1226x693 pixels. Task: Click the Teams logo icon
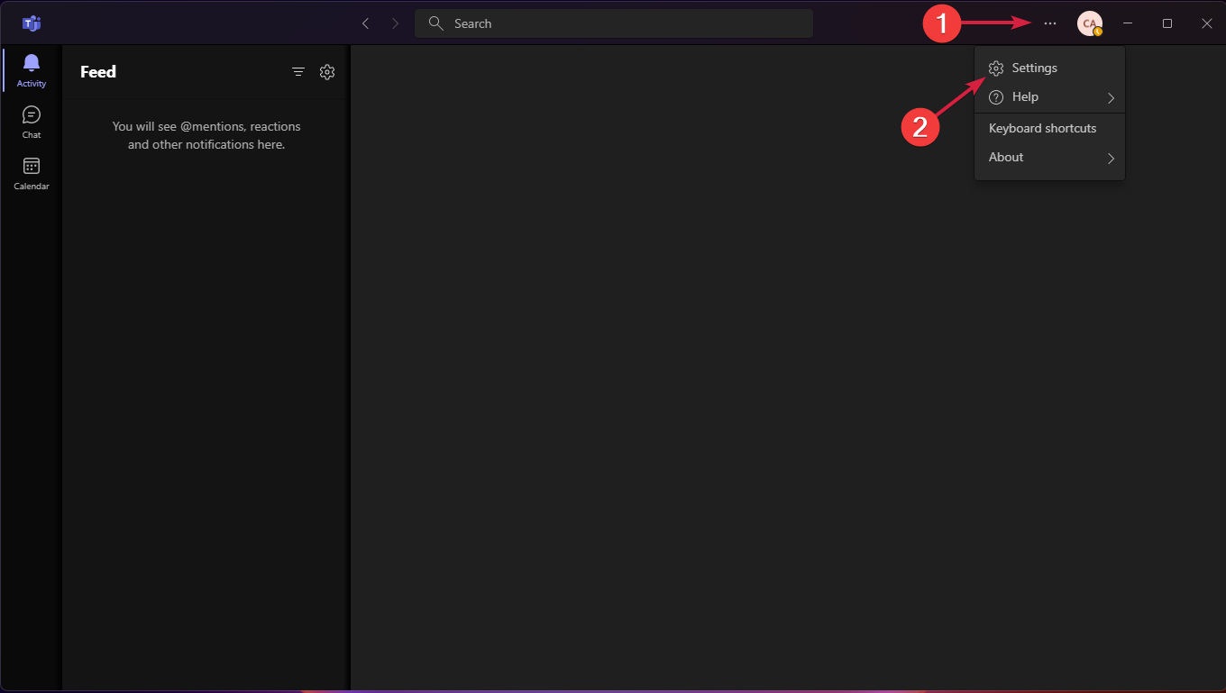coord(31,23)
